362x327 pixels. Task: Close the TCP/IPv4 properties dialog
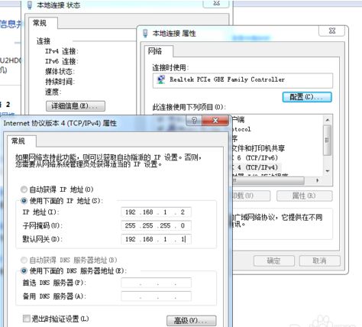point(215,120)
